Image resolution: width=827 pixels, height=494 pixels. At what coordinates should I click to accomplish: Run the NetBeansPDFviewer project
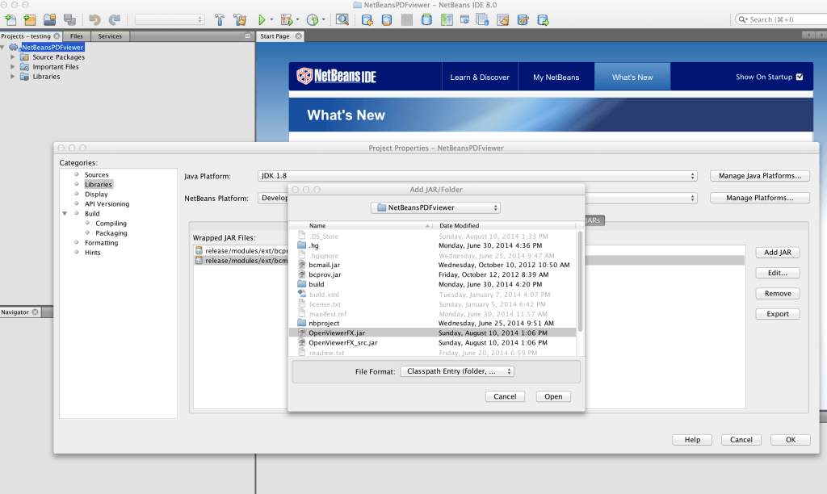pyautogui.click(x=260, y=18)
